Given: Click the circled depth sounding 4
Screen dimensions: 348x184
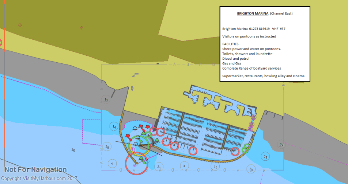Looking at the screenshot, I should 112,164.
